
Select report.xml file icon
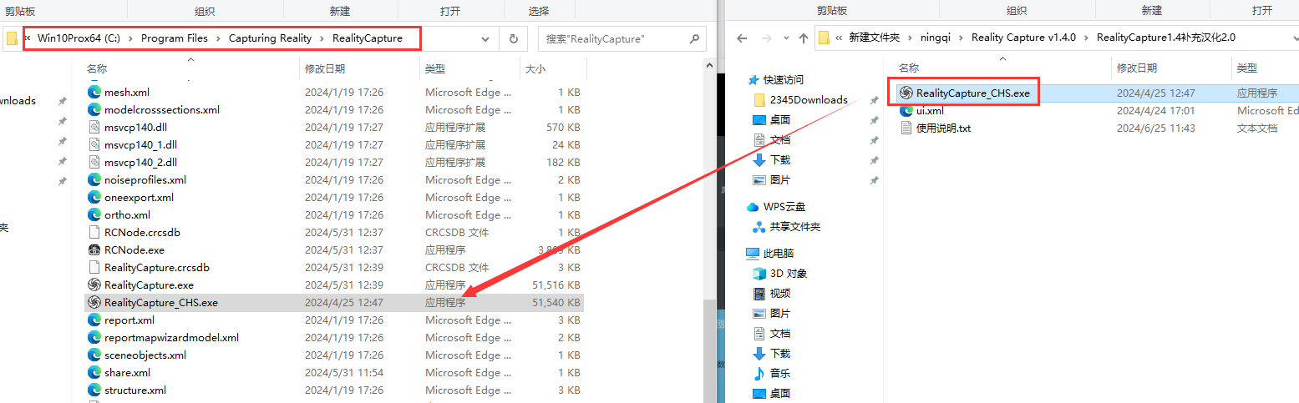[x=94, y=320]
